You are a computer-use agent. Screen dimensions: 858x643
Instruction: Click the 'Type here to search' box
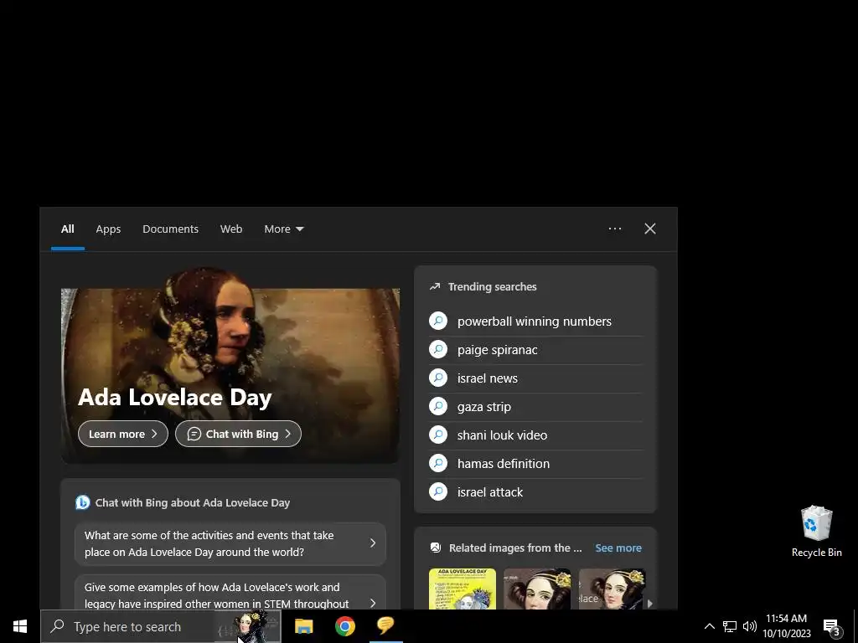pyautogui.click(x=127, y=626)
